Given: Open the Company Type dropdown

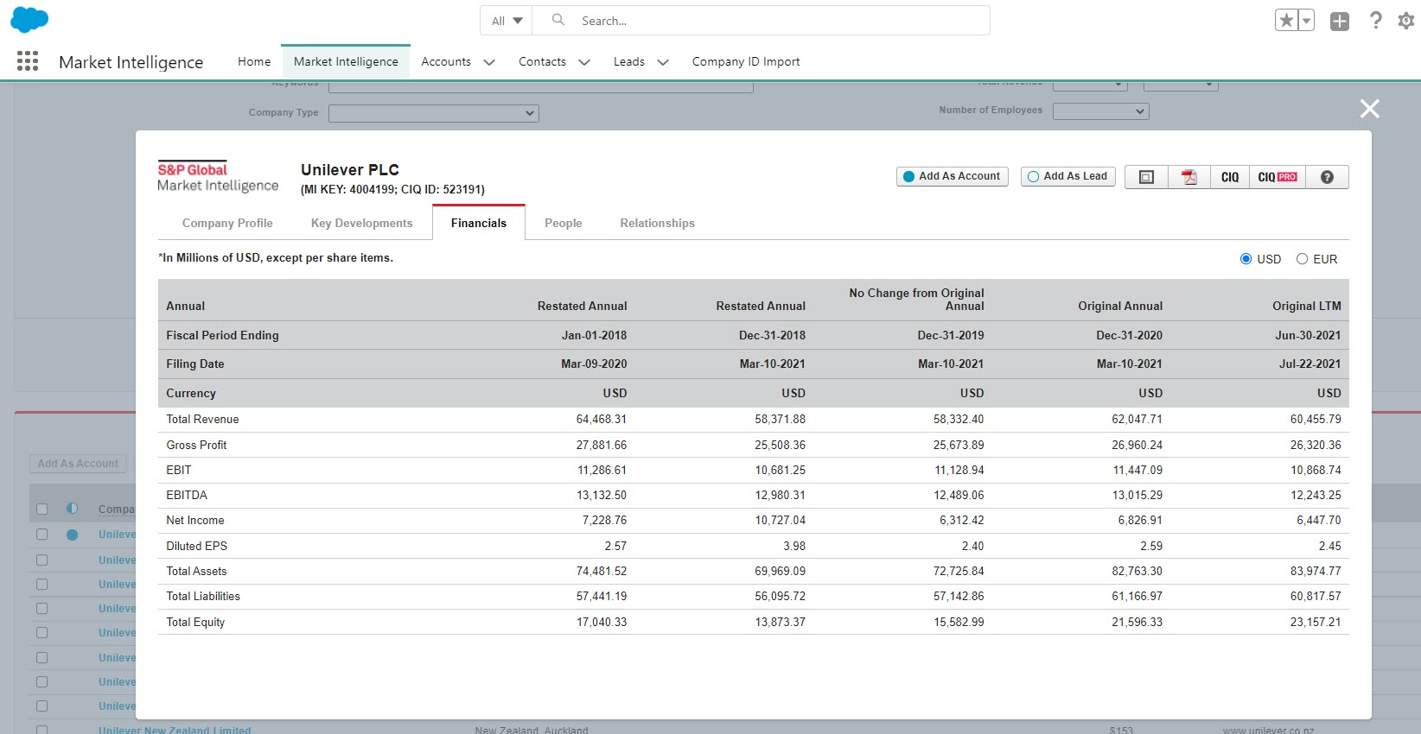Looking at the screenshot, I should point(434,113).
